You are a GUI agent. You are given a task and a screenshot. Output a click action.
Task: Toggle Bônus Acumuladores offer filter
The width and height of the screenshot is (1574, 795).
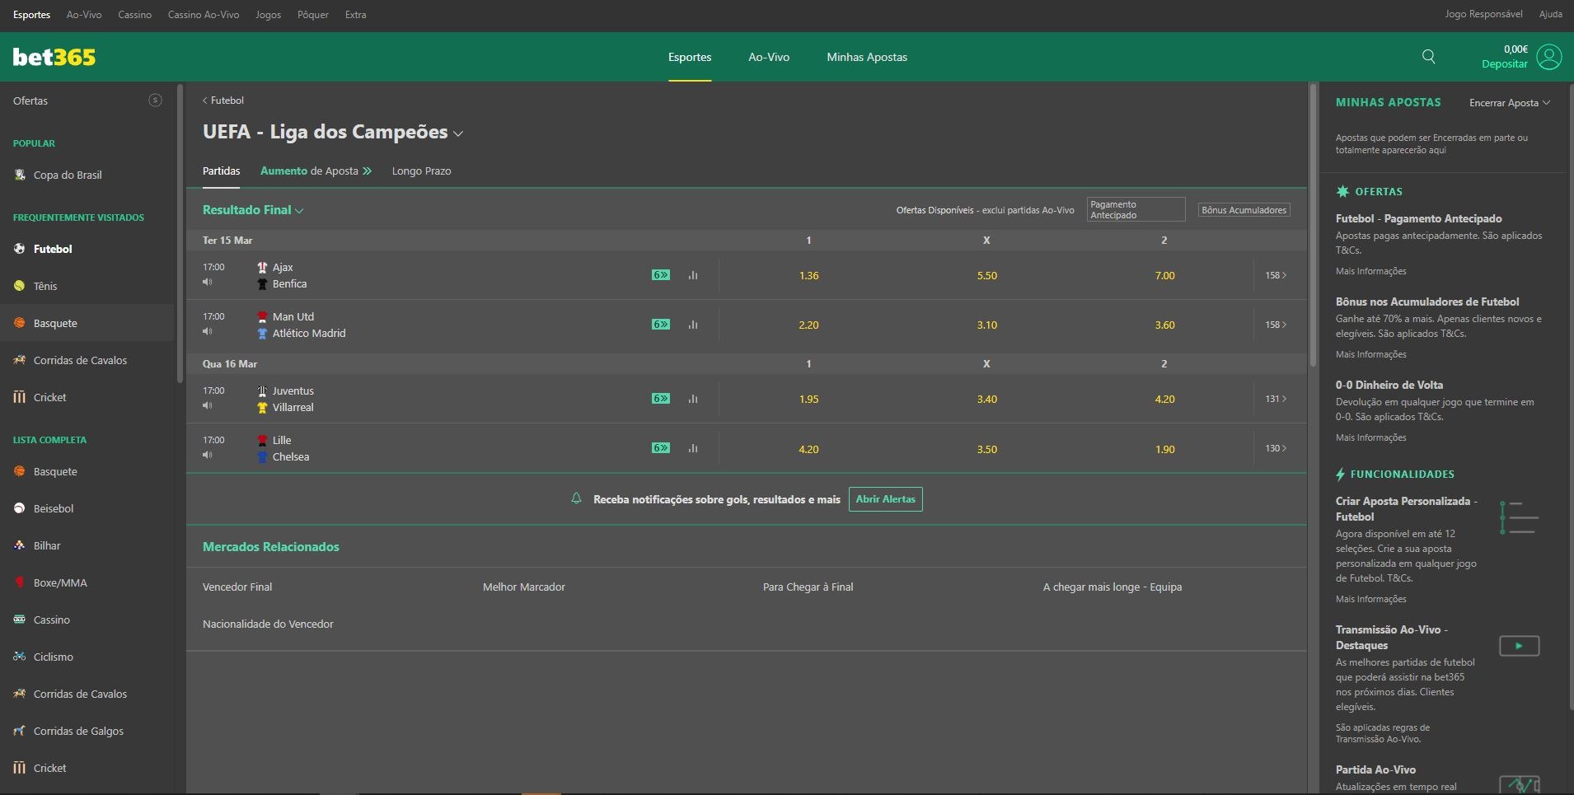pyautogui.click(x=1244, y=210)
